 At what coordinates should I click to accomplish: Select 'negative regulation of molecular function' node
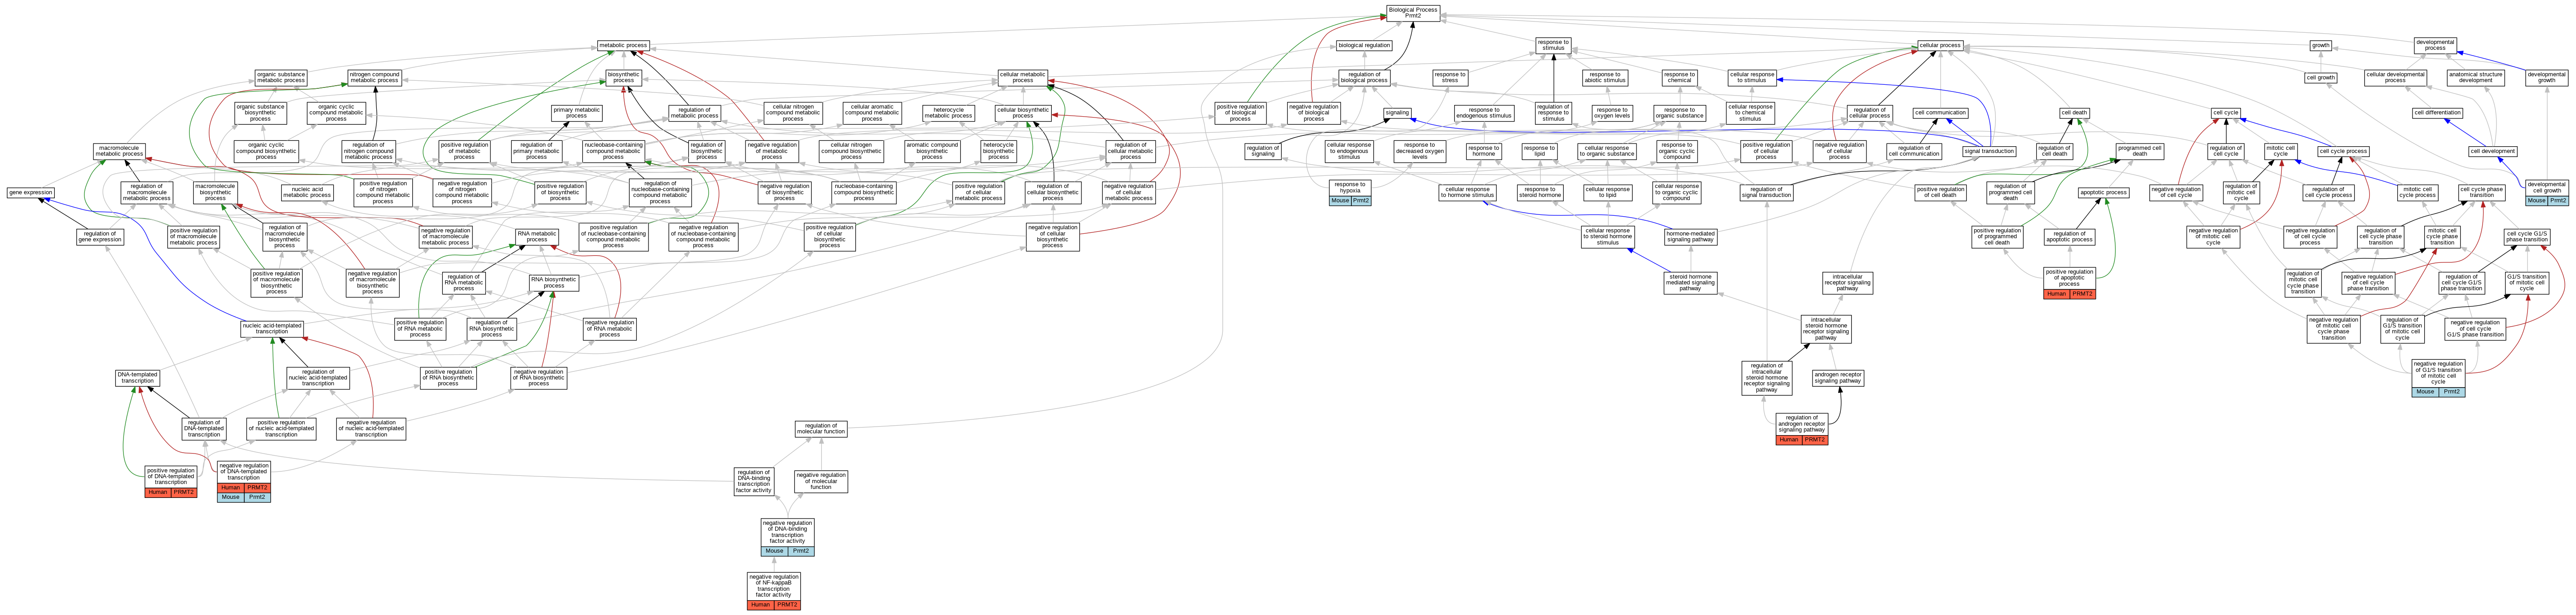coord(821,481)
